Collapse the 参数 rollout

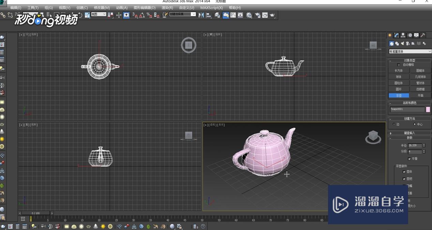(x=409, y=138)
